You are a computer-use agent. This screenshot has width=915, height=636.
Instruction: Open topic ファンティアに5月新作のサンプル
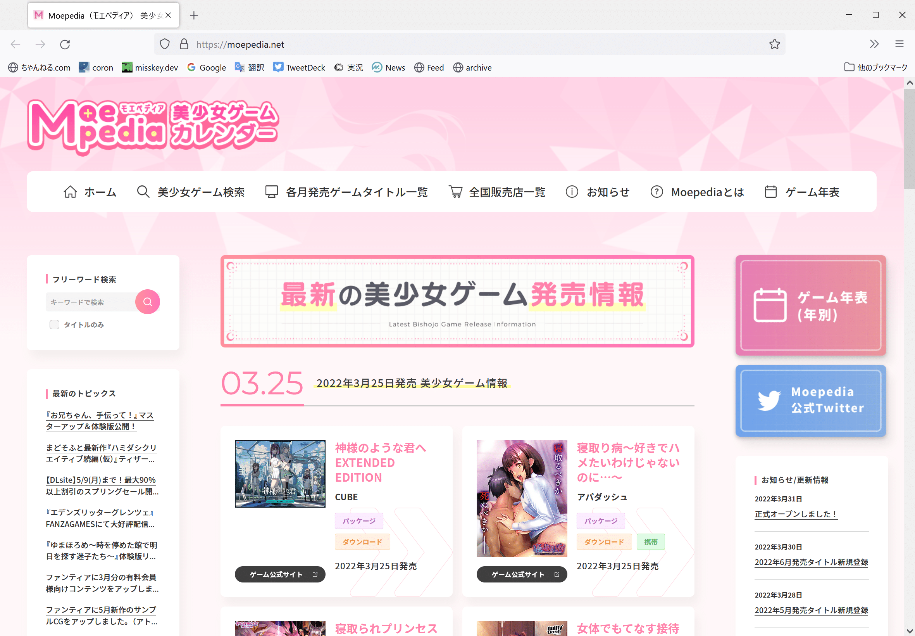[102, 616]
